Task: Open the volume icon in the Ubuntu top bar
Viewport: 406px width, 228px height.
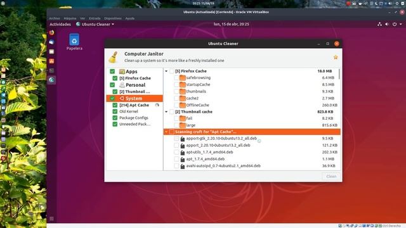Action: [x=387, y=24]
